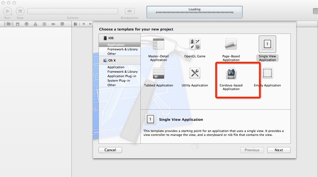
Task: Choose the Master-Detail Application template
Action: (x=158, y=49)
